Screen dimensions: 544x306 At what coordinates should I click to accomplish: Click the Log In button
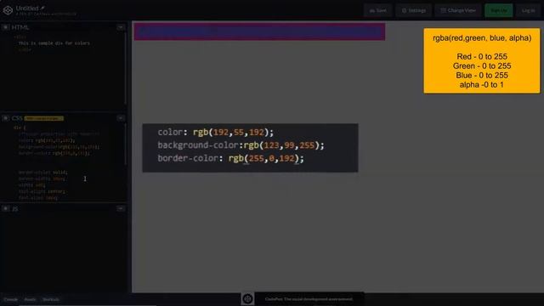tap(528, 10)
